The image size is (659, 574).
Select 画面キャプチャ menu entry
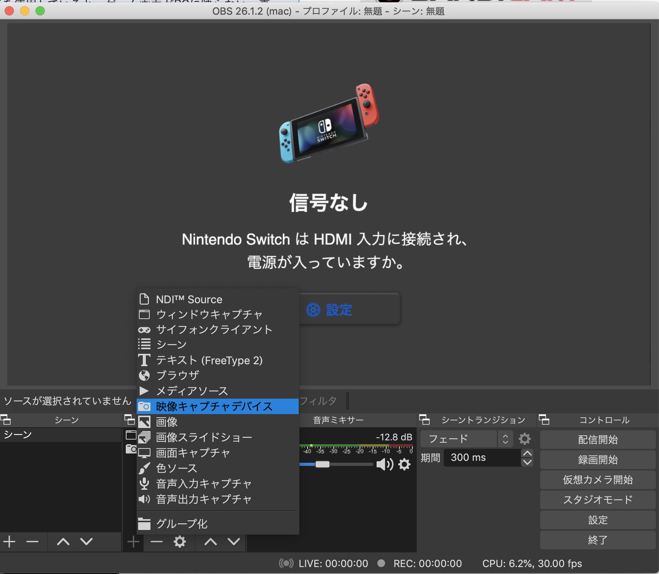tap(218, 453)
